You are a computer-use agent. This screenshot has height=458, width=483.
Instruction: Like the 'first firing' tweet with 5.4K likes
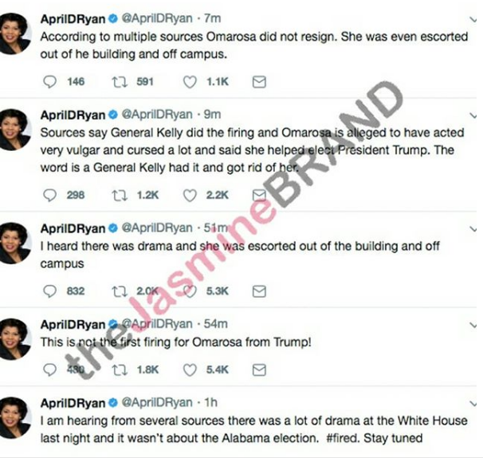coord(190,369)
